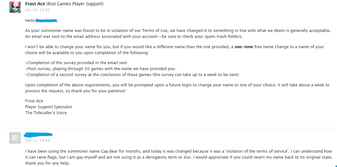Click the "Oct 13, 19:44" timestamp

click(37, 141)
